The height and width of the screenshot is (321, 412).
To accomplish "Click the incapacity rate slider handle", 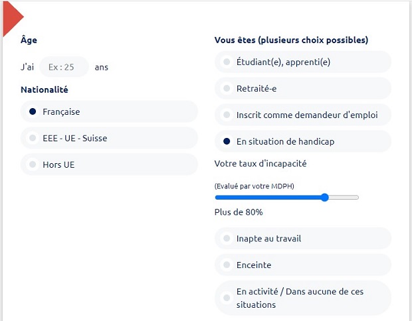I will click(324, 197).
